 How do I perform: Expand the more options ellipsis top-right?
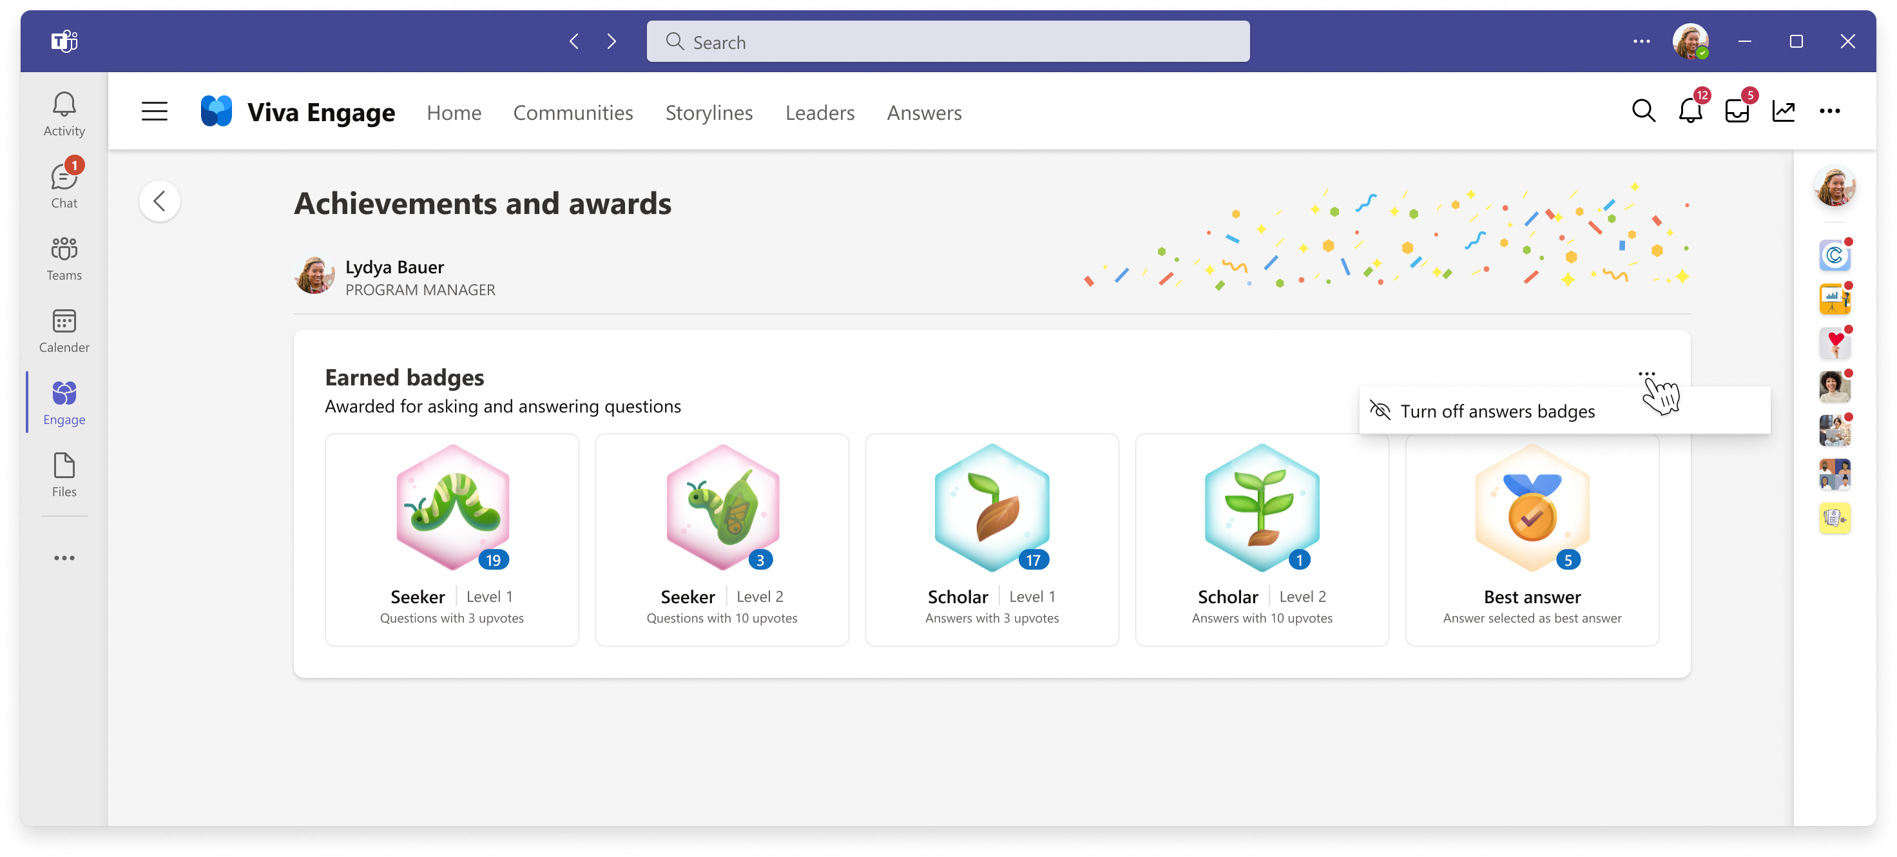tap(1833, 111)
